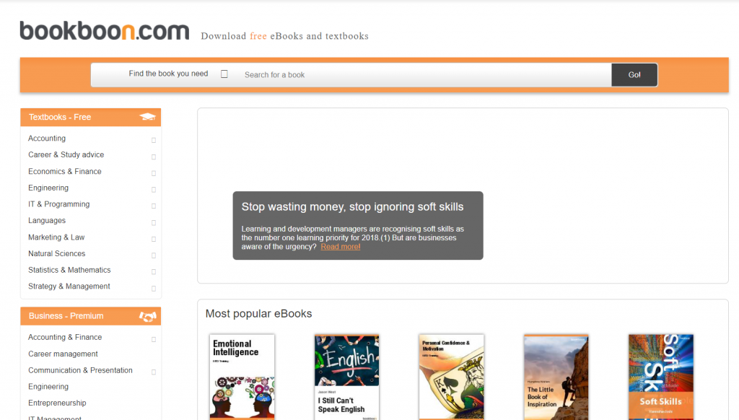Viewport: 739px width, 420px height.
Task: Open the I Still Can't Speak English book
Action: pyautogui.click(x=347, y=377)
